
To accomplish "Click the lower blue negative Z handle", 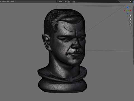I will pyautogui.click(x=128, y=14).
